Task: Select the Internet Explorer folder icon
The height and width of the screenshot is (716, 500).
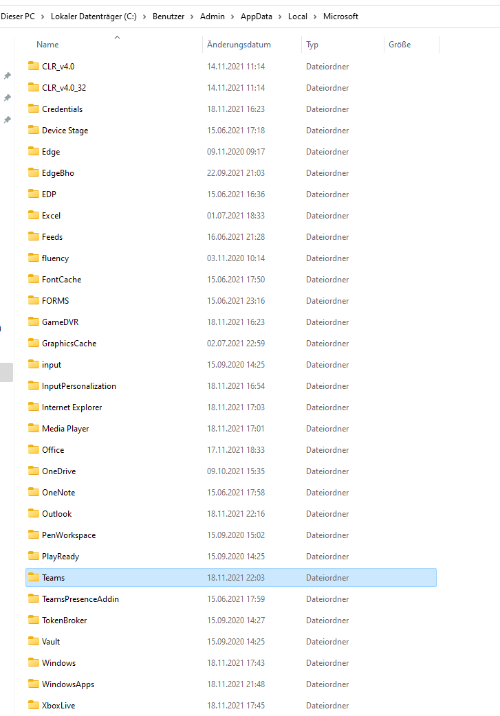Action: (34, 407)
